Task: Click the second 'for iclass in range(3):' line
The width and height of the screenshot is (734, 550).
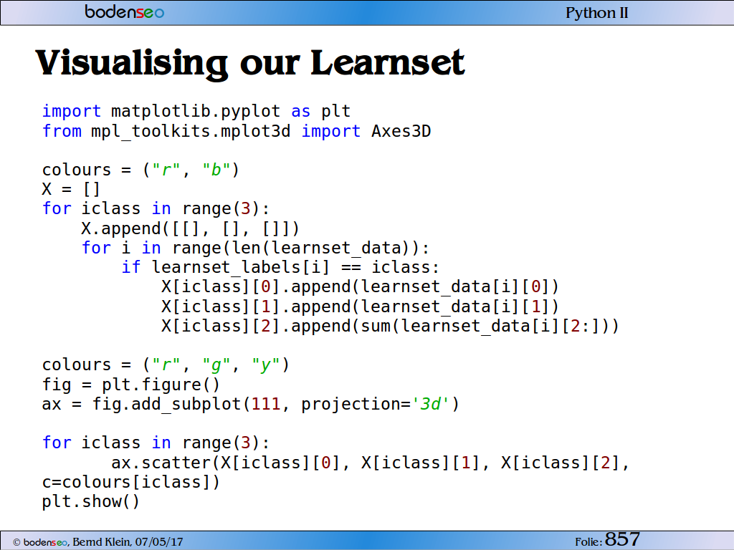Action: (156, 443)
